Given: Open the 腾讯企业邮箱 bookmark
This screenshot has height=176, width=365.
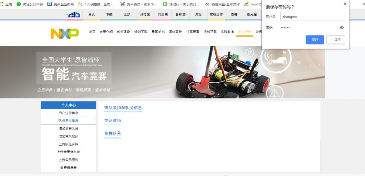Looking at the screenshot, I should point(60,4).
